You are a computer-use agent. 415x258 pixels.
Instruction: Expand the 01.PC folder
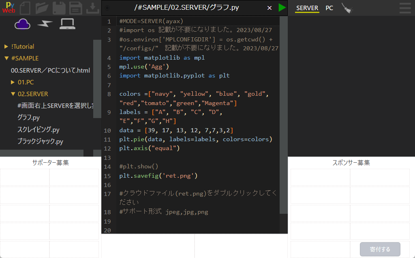pyautogui.click(x=12, y=82)
